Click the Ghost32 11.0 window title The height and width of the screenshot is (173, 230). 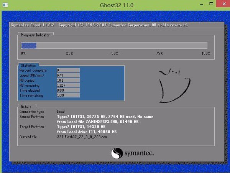point(115,6)
